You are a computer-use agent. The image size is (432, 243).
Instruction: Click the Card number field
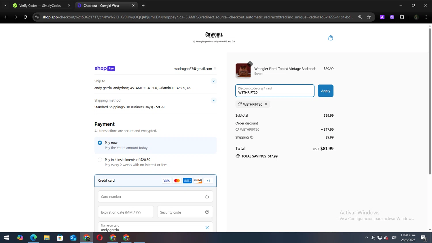(x=156, y=197)
